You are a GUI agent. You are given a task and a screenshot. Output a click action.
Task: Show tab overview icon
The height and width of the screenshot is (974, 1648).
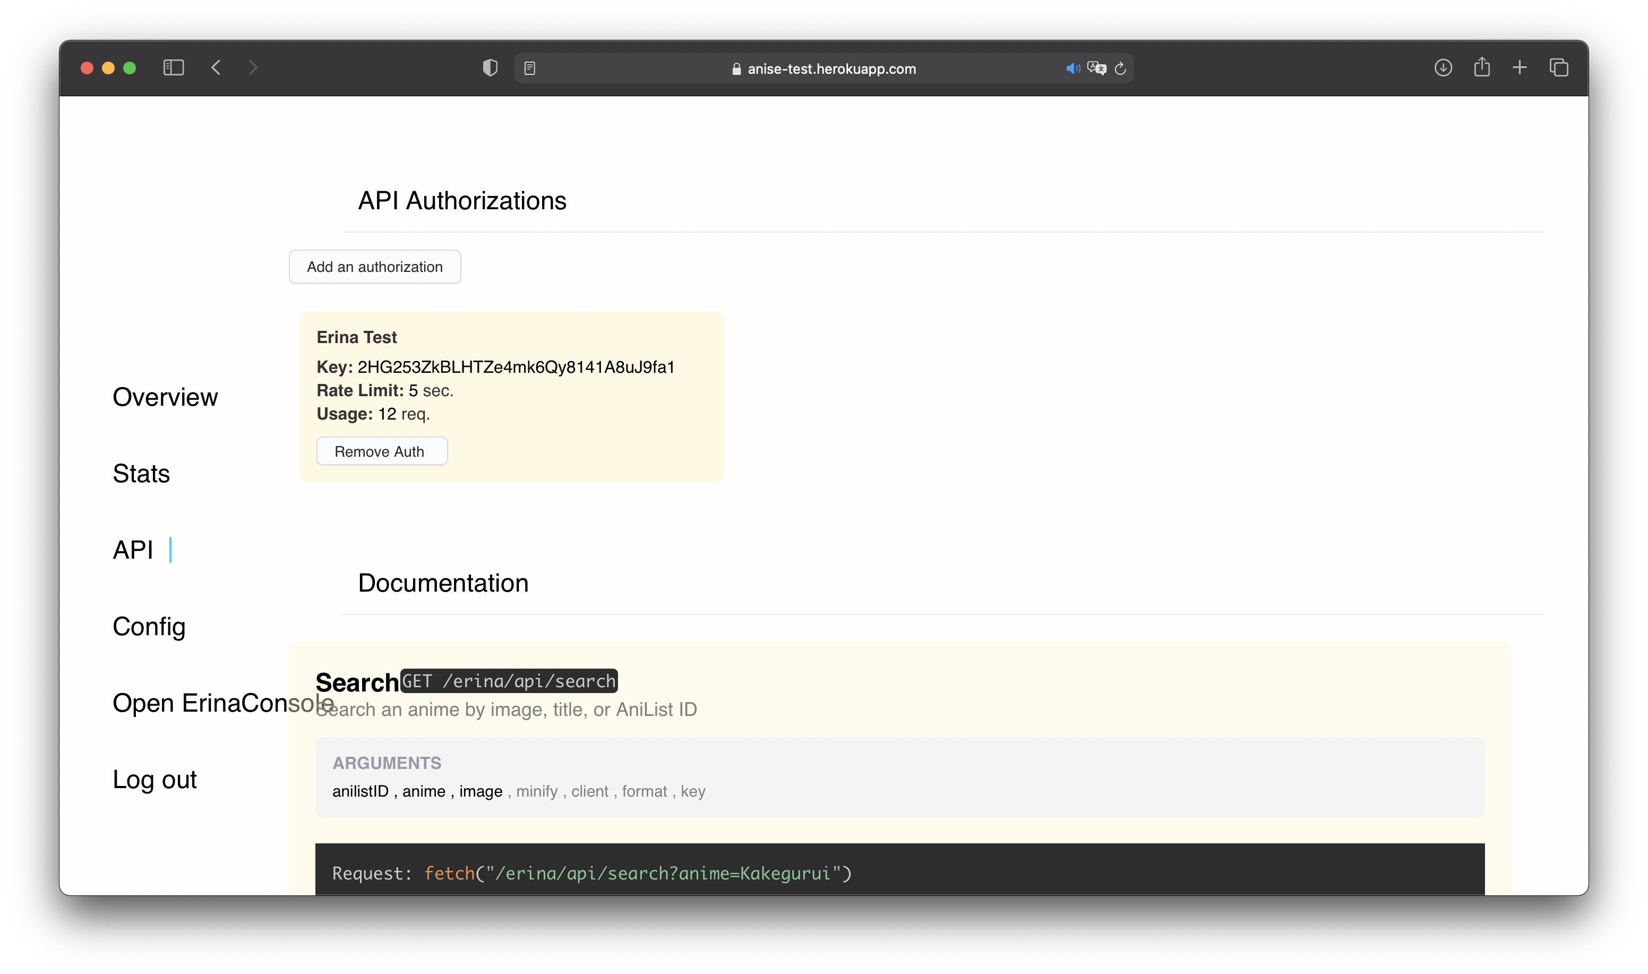coord(1559,67)
